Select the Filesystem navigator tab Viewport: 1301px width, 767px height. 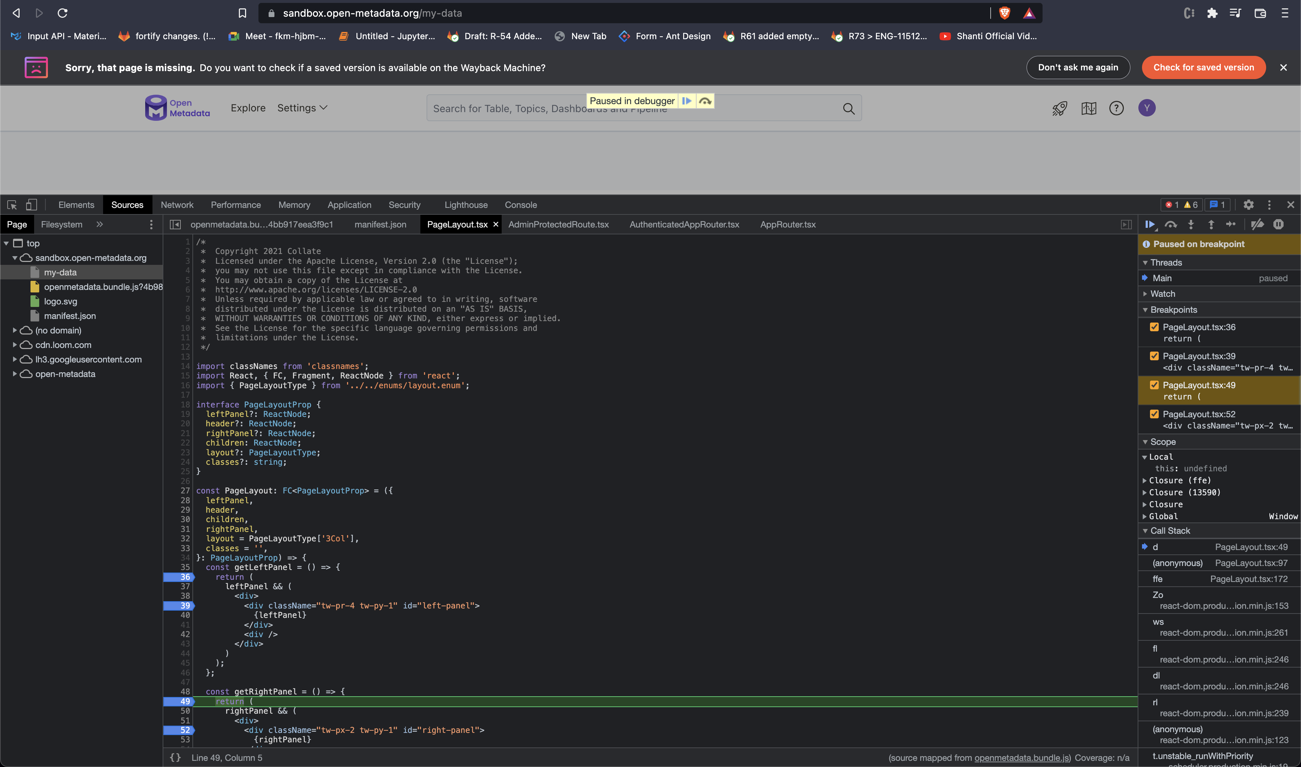[x=62, y=224]
